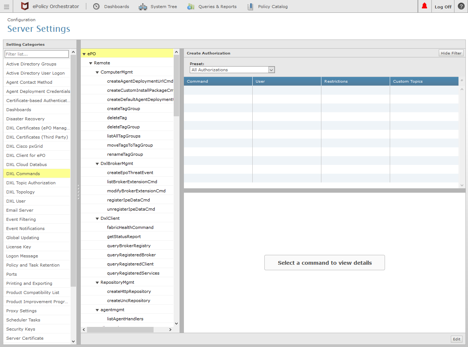Open the hamburger main menu
Screen dimensions: 468x347
[6, 7]
